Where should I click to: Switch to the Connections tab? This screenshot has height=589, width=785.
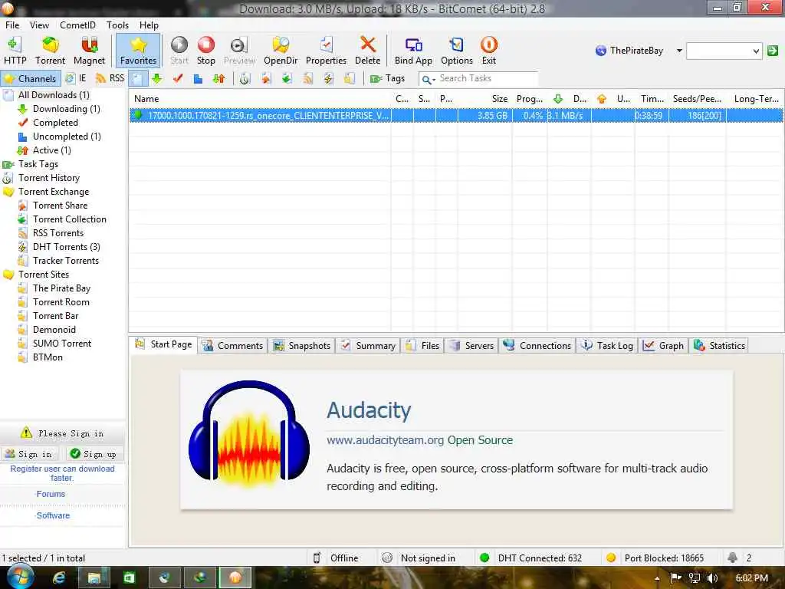pos(537,346)
